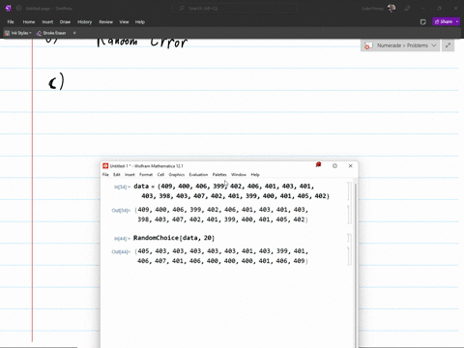The width and height of the screenshot is (464, 348).
Task: Click the In[44] cell label
Action: pos(122,239)
